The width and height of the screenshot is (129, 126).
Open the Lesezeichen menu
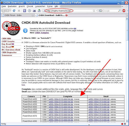pyautogui.click(x=40, y=6)
